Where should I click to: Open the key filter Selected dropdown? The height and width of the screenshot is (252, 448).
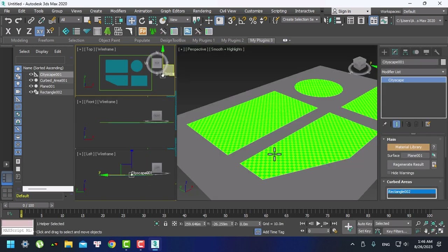pos(393,224)
